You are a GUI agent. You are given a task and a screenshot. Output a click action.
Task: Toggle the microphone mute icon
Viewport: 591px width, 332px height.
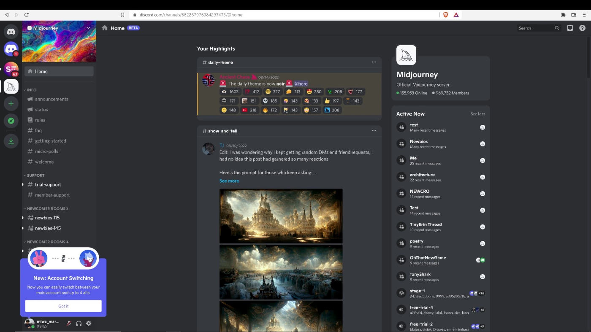coord(68,323)
